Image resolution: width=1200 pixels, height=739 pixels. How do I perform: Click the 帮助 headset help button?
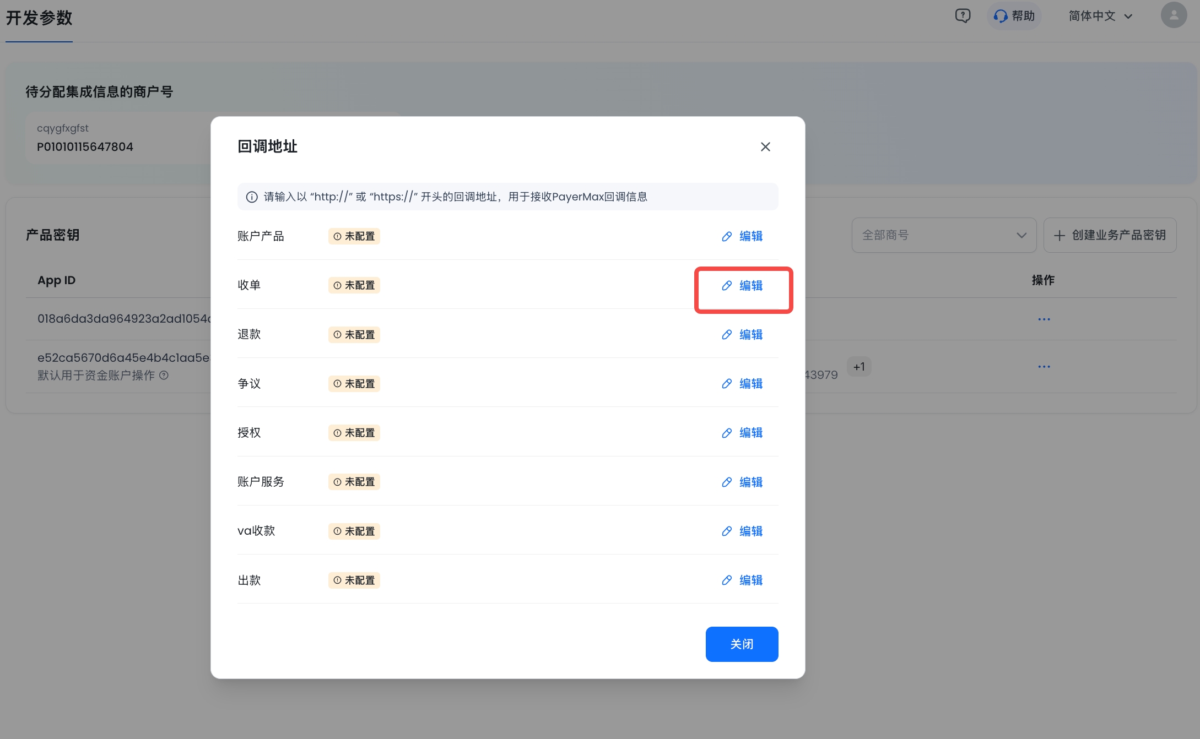pos(1014,16)
